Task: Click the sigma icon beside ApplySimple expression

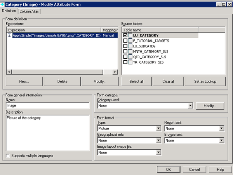Action: tap(9, 35)
